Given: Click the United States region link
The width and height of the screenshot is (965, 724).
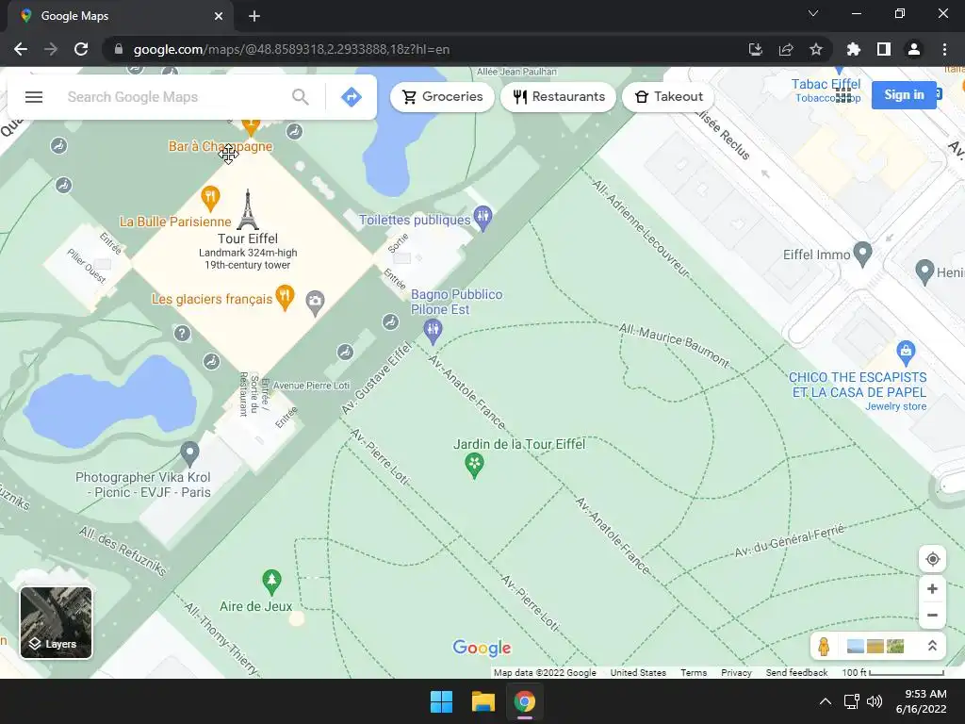Looking at the screenshot, I should pyautogui.click(x=638, y=672).
